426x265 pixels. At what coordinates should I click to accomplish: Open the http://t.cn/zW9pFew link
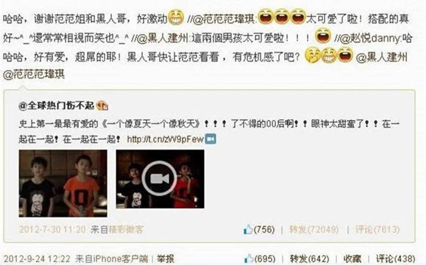tap(165, 139)
